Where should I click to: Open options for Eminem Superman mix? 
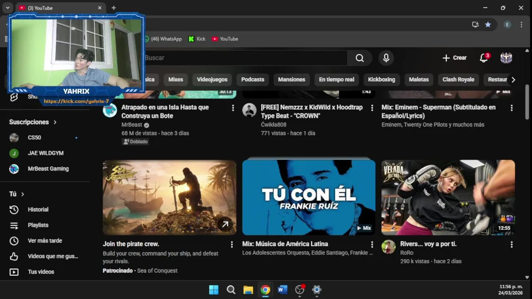pyautogui.click(x=511, y=108)
